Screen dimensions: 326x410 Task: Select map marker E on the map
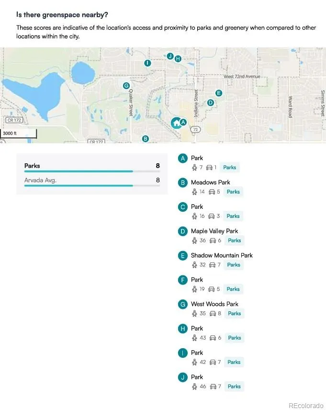[219, 93]
